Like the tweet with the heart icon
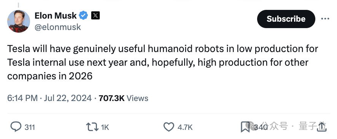The width and height of the screenshot is (337, 139). pos(169,127)
